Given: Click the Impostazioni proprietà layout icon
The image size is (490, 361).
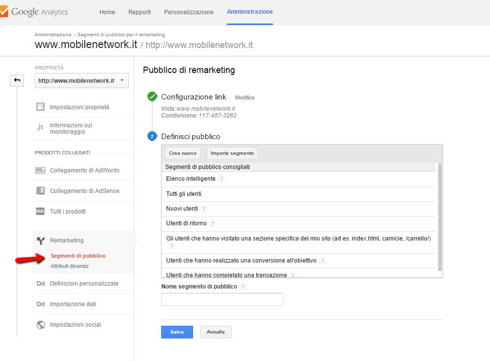Looking at the screenshot, I should click(41, 107).
